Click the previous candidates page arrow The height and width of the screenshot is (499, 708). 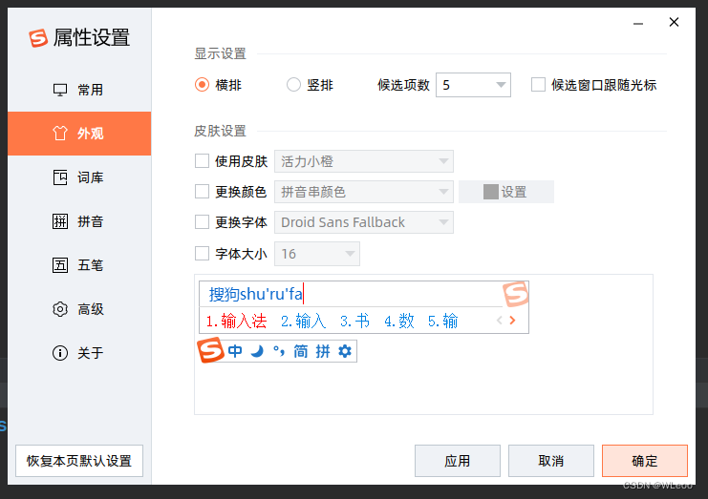[x=500, y=320]
